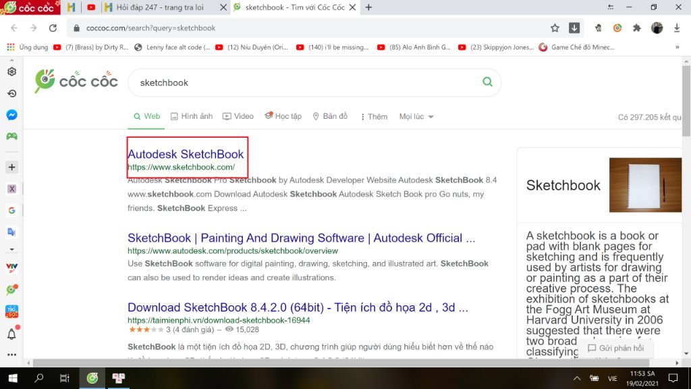
Task: Close the sketchbook search browser tab
Action: 352,7
